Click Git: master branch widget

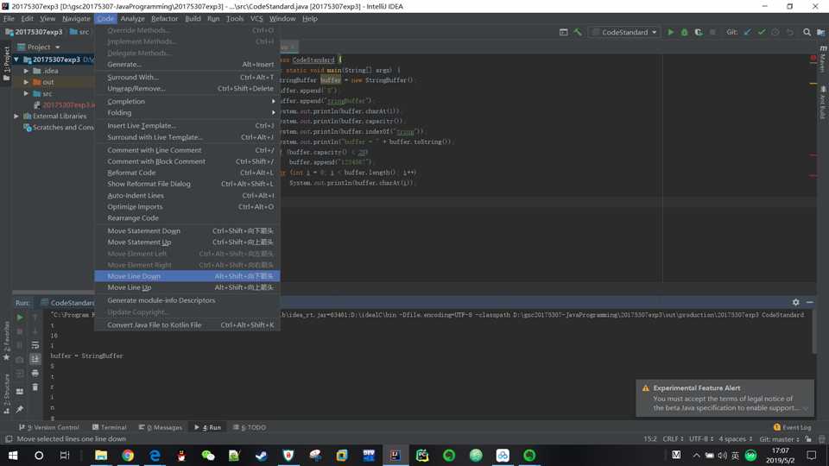[779, 439]
